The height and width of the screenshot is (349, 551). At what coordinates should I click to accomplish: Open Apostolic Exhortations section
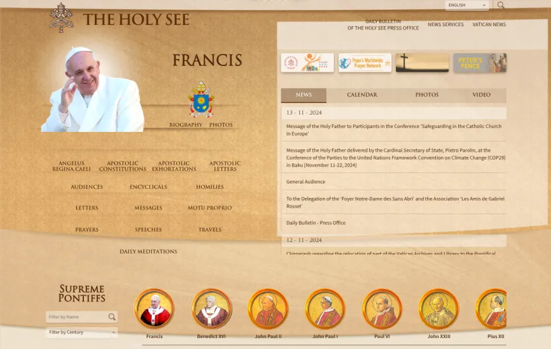click(174, 166)
